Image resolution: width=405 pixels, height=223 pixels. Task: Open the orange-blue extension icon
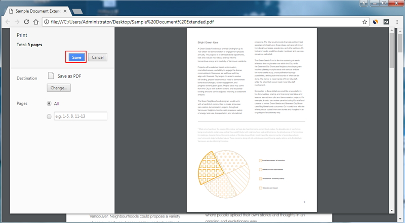[x=375, y=22]
